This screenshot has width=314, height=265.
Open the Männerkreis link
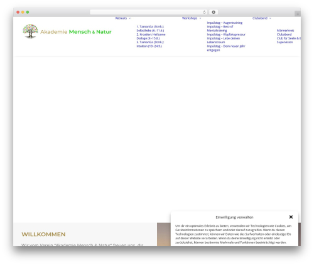pyautogui.click(x=285, y=31)
